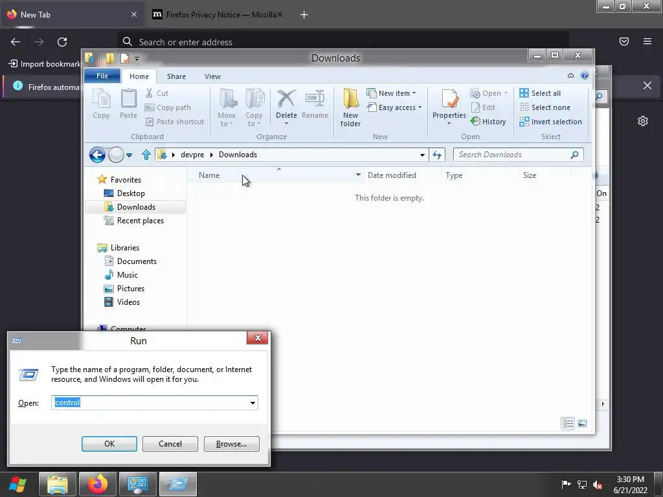Reload the page in Firefox
The height and width of the screenshot is (497, 663).
[62, 42]
